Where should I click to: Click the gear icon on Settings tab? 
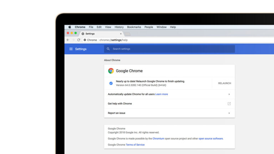(83, 34)
